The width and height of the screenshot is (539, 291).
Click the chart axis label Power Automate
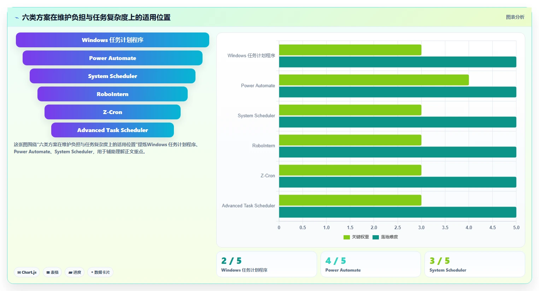[x=258, y=85]
